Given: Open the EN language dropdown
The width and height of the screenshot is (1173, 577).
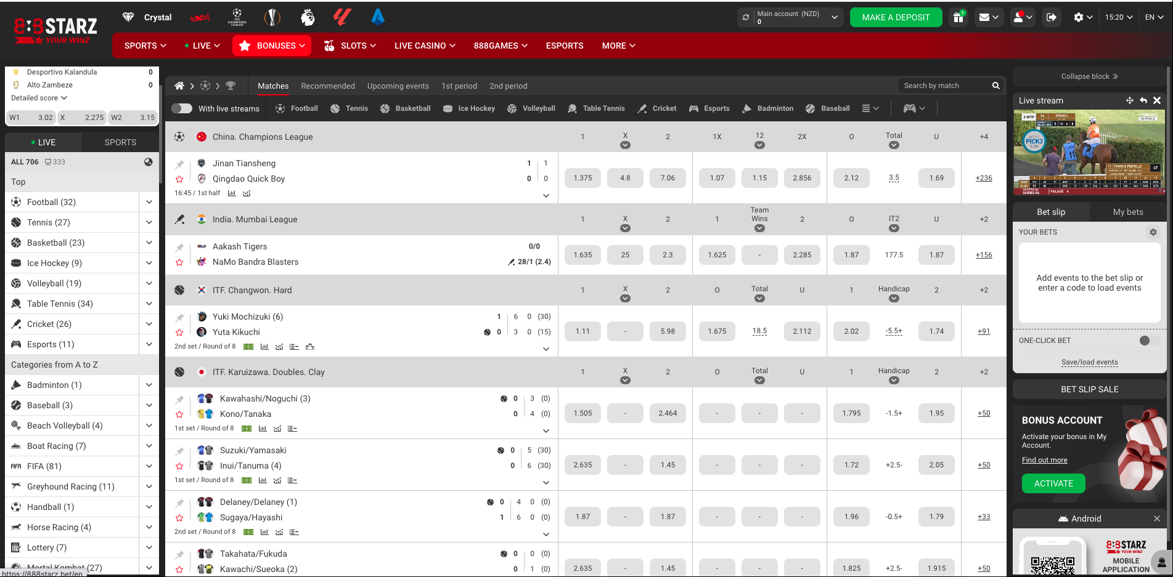Looking at the screenshot, I should [1154, 17].
